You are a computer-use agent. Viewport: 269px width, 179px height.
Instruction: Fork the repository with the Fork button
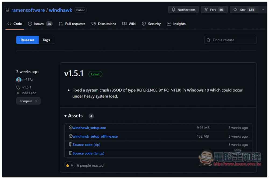(214, 10)
